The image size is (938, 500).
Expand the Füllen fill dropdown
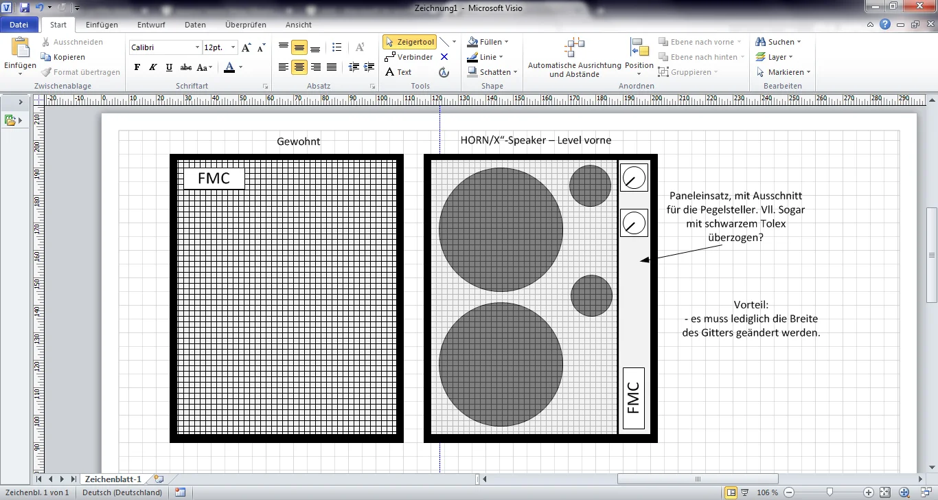click(x=488, y=42)
